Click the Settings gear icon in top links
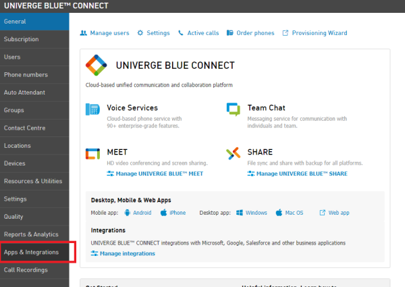 (x=140, y=33)
